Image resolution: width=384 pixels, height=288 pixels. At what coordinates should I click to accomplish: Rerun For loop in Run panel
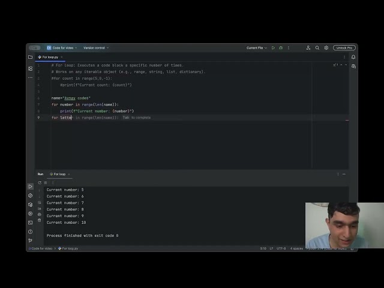40,182
